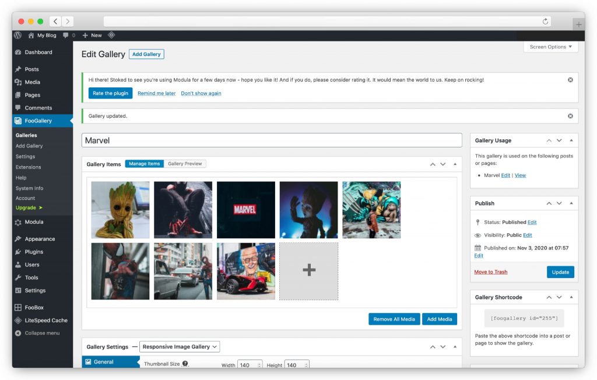Collapse the Gallery Items panel
The height and width of the screenshot is (380, 597).
455,164
